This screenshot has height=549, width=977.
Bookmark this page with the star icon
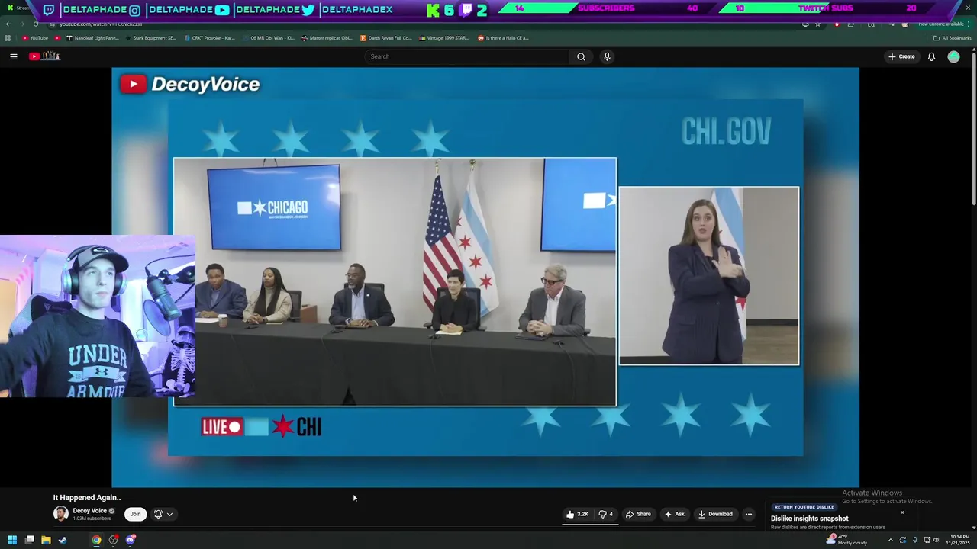[817, 24]
